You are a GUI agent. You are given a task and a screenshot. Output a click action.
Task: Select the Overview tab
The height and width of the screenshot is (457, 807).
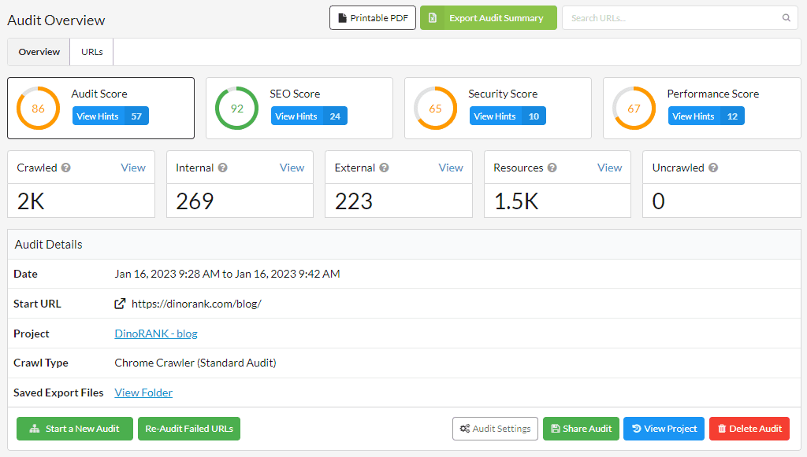(x=39, y=52)
